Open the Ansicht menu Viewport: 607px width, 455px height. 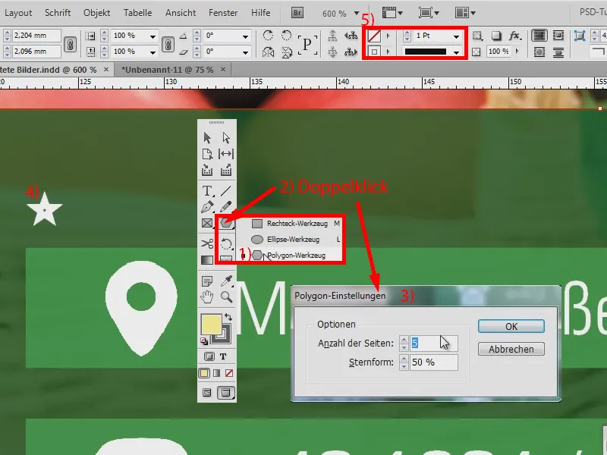tap(181, 13)
